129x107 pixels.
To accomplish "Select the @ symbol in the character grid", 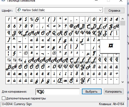I will [71, 26].
